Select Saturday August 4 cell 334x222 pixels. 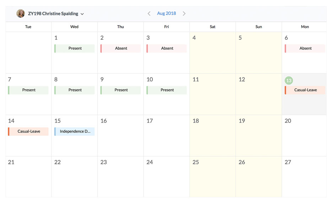point(212,53)
